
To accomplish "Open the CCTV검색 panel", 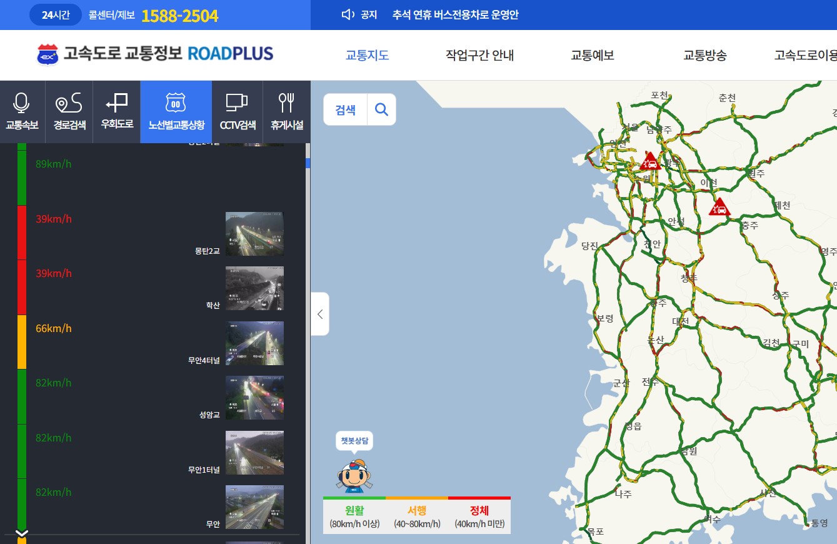I will pos(238,111).
